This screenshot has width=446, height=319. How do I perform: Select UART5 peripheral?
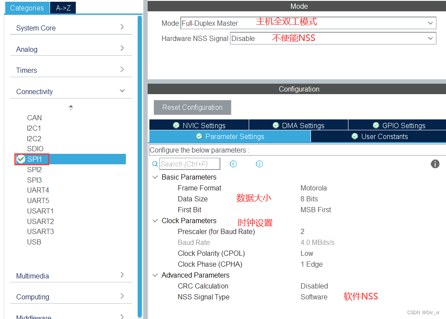coord(38,200)
